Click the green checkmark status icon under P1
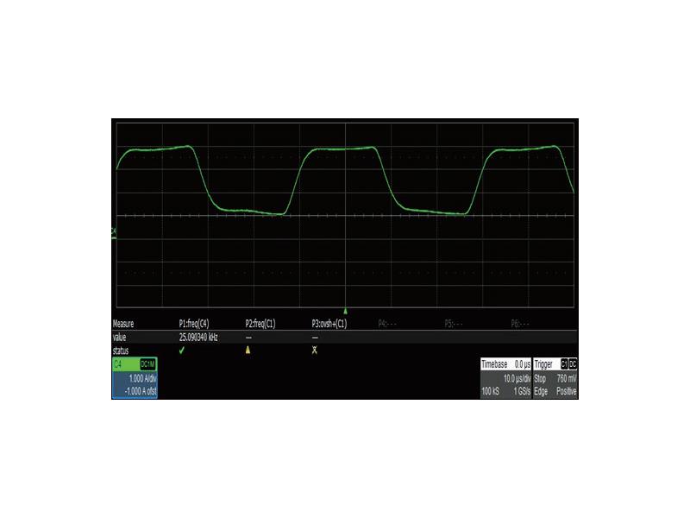 (x=182, y=351)
